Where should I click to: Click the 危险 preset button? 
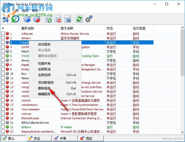pos(91,138)
